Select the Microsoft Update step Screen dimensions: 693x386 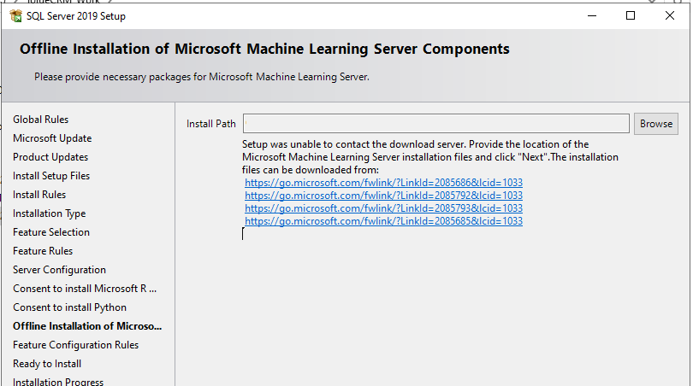click(52, 138)
